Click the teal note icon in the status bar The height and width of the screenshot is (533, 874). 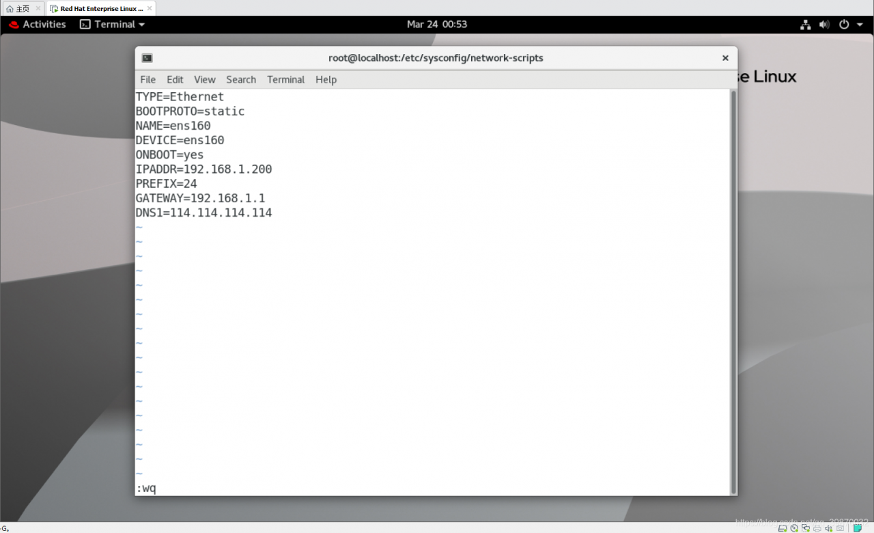(x=858, y=528)
